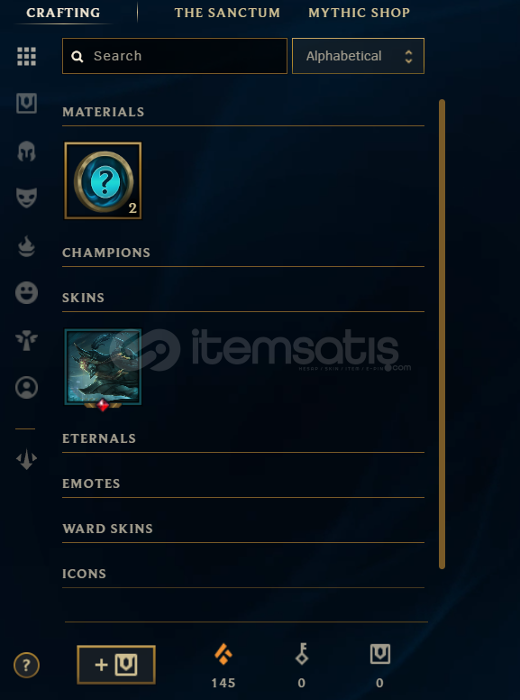Open the help question mark button
The width and height of the screenshot is (520, 700).
(27, 665)
